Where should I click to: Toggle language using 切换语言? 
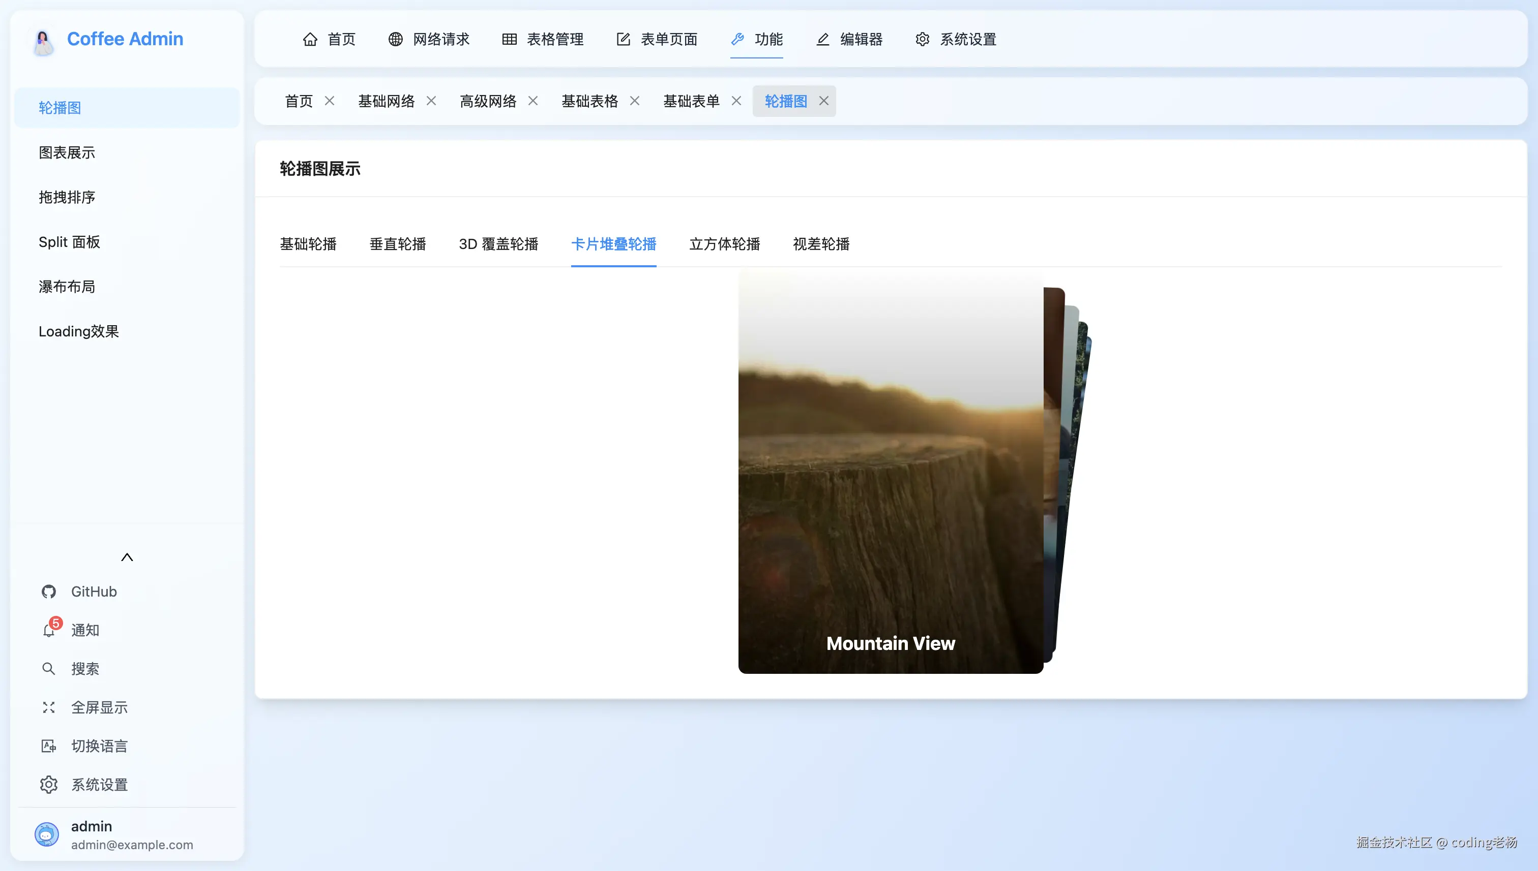pos(48,745)
